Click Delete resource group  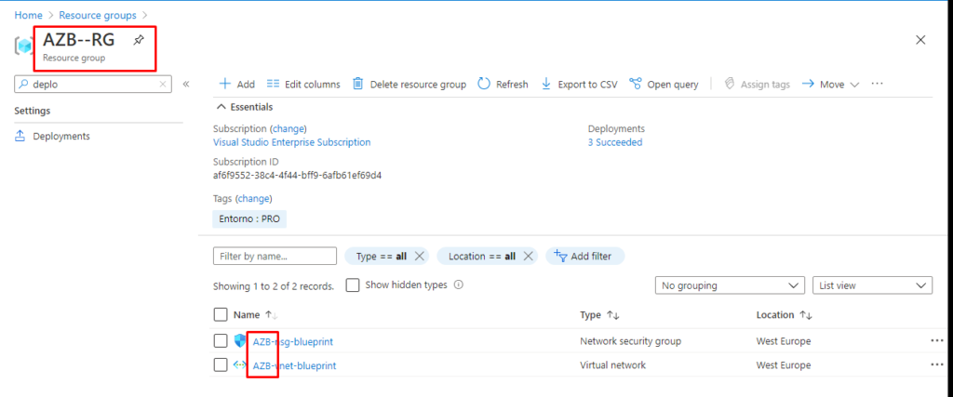409,85
